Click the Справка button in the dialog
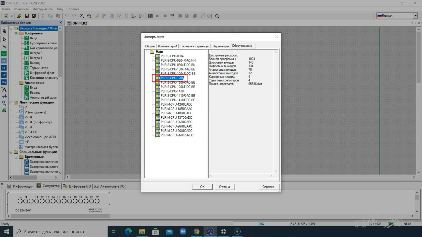 pyautogui.click(x=268, y=187)
